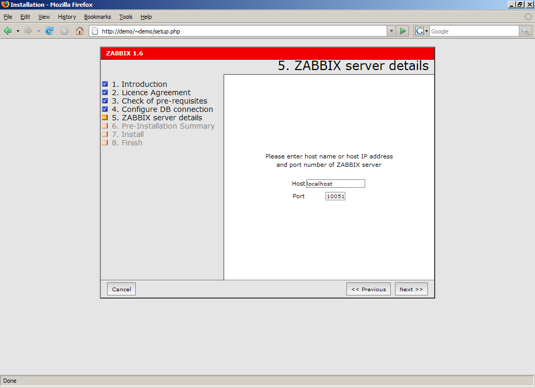Click the Stop loading icon
535x388 pixels.
coord(64,31)
